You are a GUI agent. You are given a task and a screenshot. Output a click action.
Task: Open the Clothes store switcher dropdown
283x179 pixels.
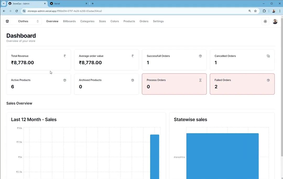[x=23, y=21]
